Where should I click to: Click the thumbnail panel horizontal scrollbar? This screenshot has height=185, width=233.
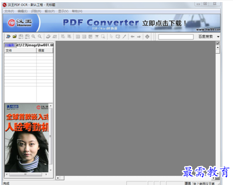(25, 174)
